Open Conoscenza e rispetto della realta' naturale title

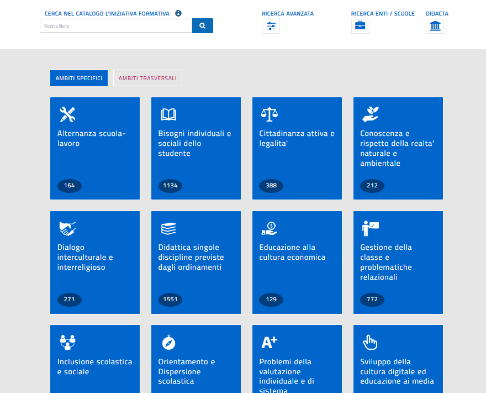[x=397, y=148]
